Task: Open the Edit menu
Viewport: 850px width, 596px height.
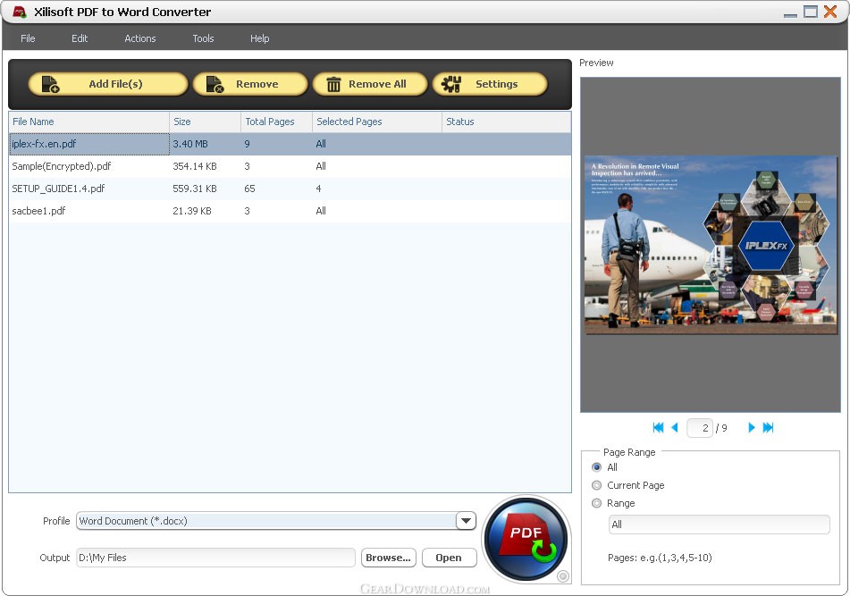Action: [x=80, y=38]
